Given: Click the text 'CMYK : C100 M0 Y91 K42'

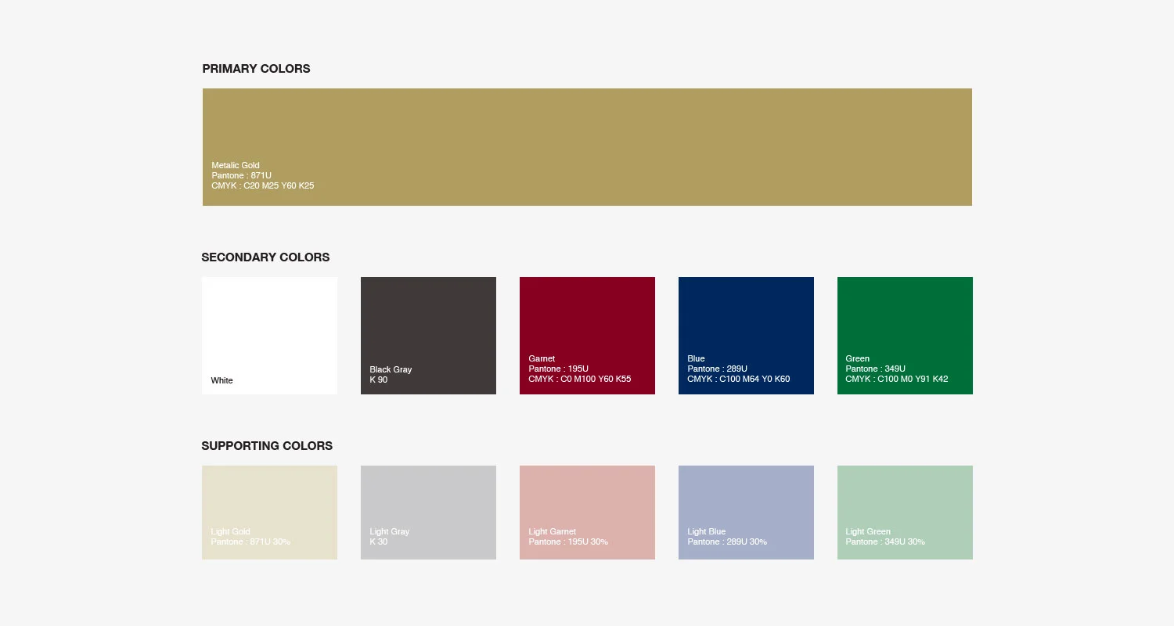Looking at the screenshot, I should (x=897, y=380).
